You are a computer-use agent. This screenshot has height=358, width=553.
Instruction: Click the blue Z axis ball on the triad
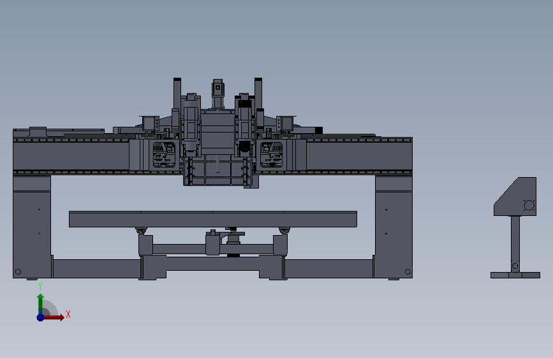pyautogui.click(x=41, y=317)
